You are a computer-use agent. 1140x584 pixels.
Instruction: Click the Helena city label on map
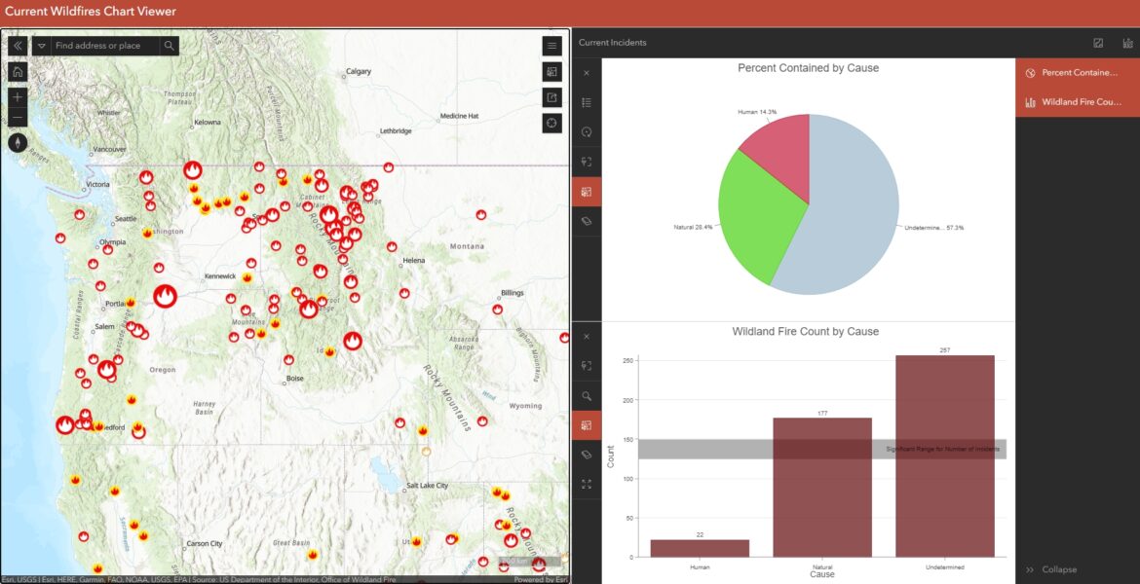click(x=414, y=260)
